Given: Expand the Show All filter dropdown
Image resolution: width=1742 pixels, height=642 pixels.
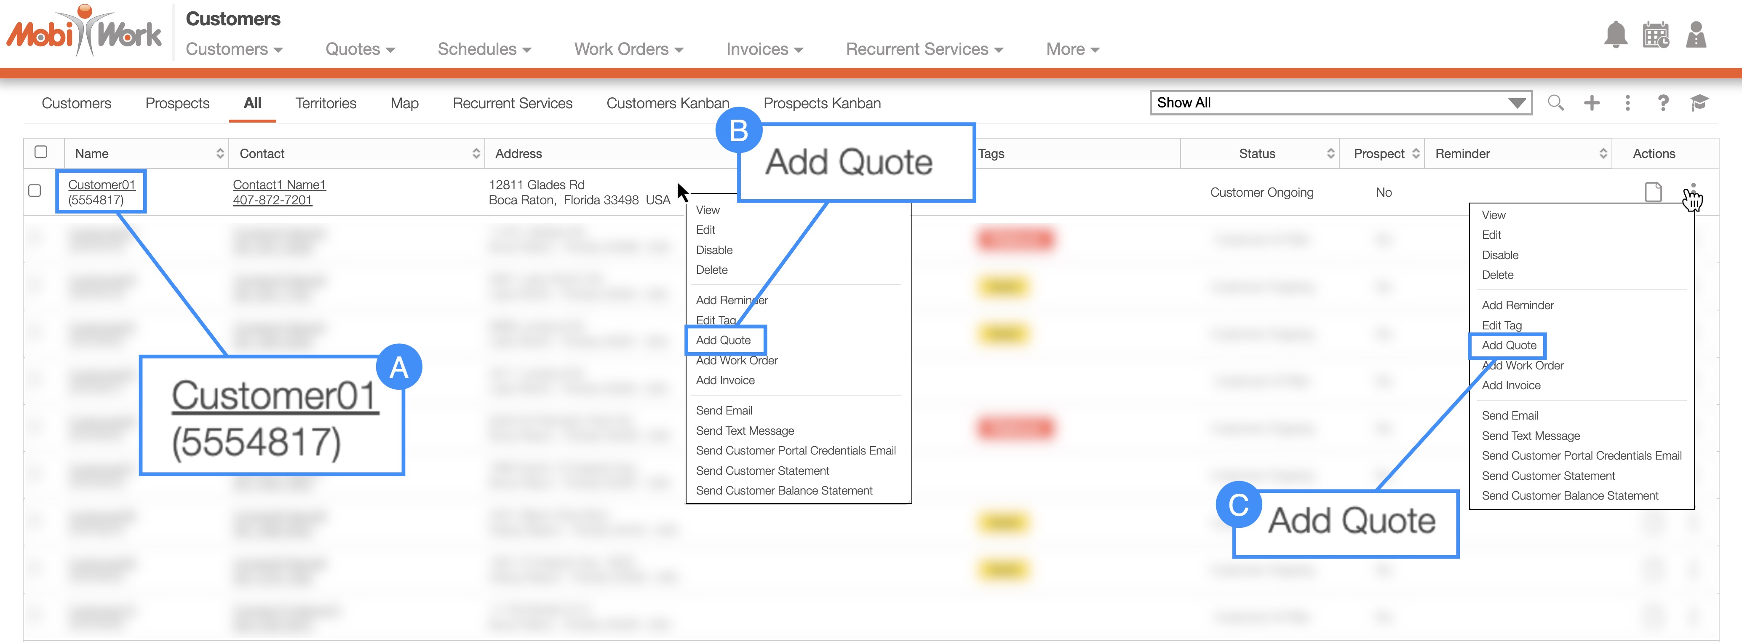Looking at the screenshot, I should pyautogui.click(x=1516, y=103).
